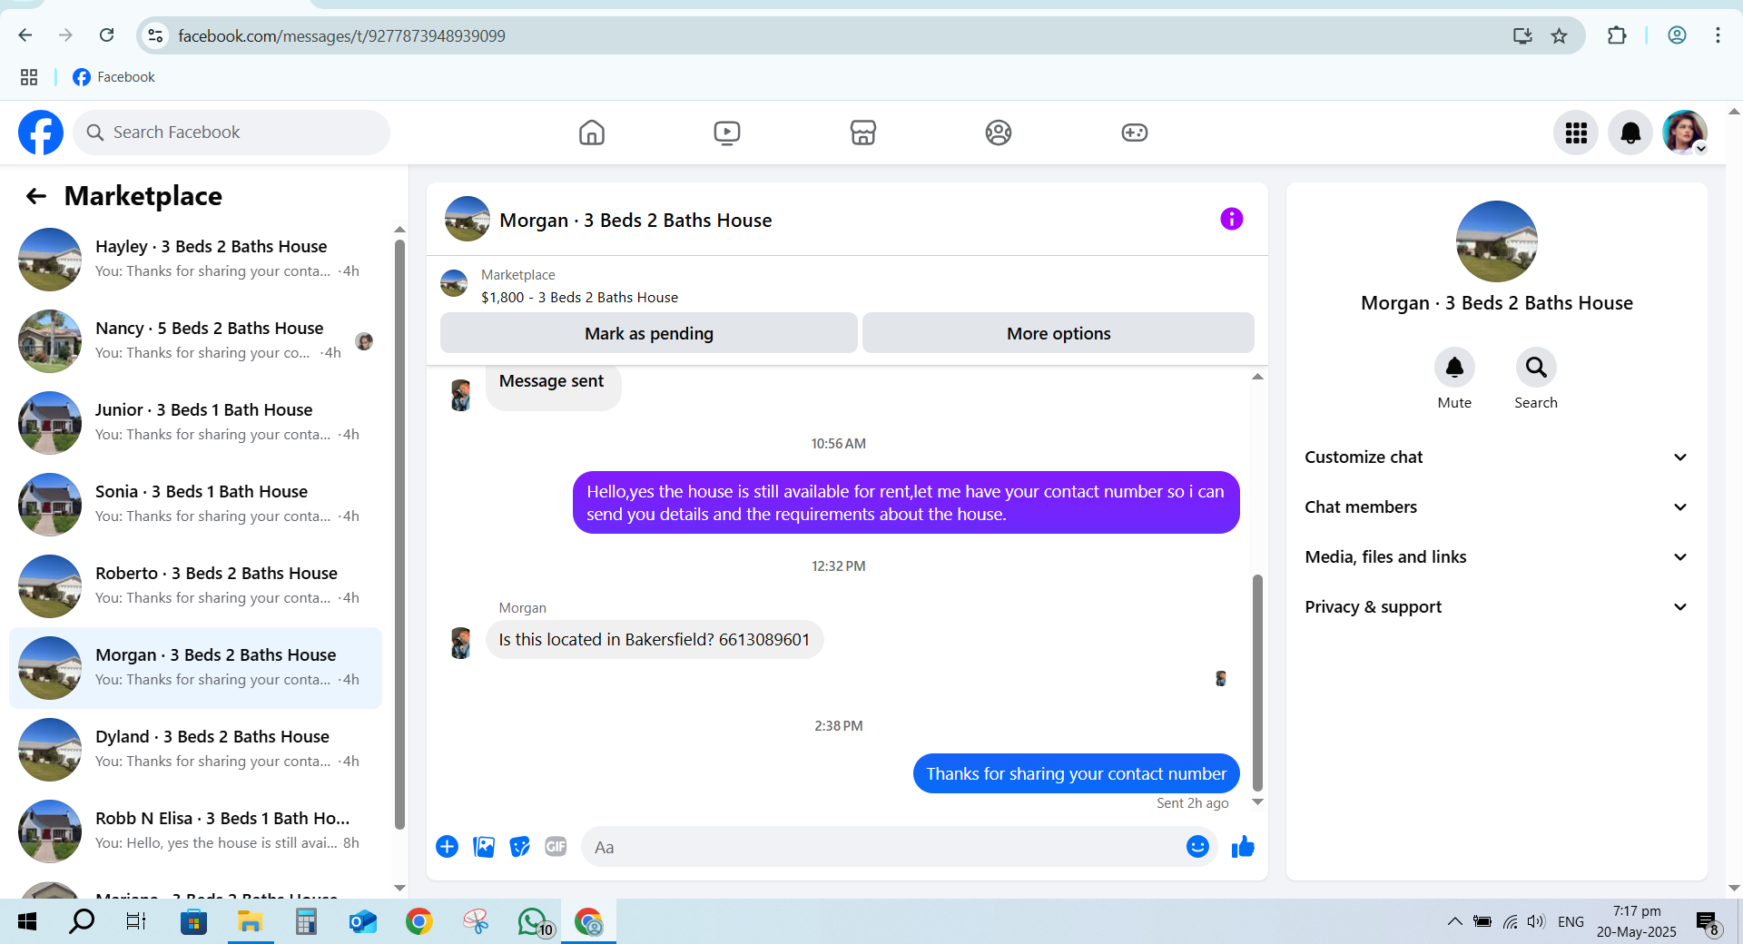
Task: Mute the Morgan conversation
Action: coord(1454,368)
